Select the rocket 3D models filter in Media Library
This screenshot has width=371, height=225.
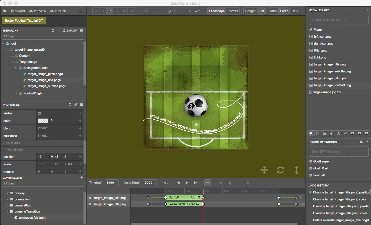[x=332, y=133]
